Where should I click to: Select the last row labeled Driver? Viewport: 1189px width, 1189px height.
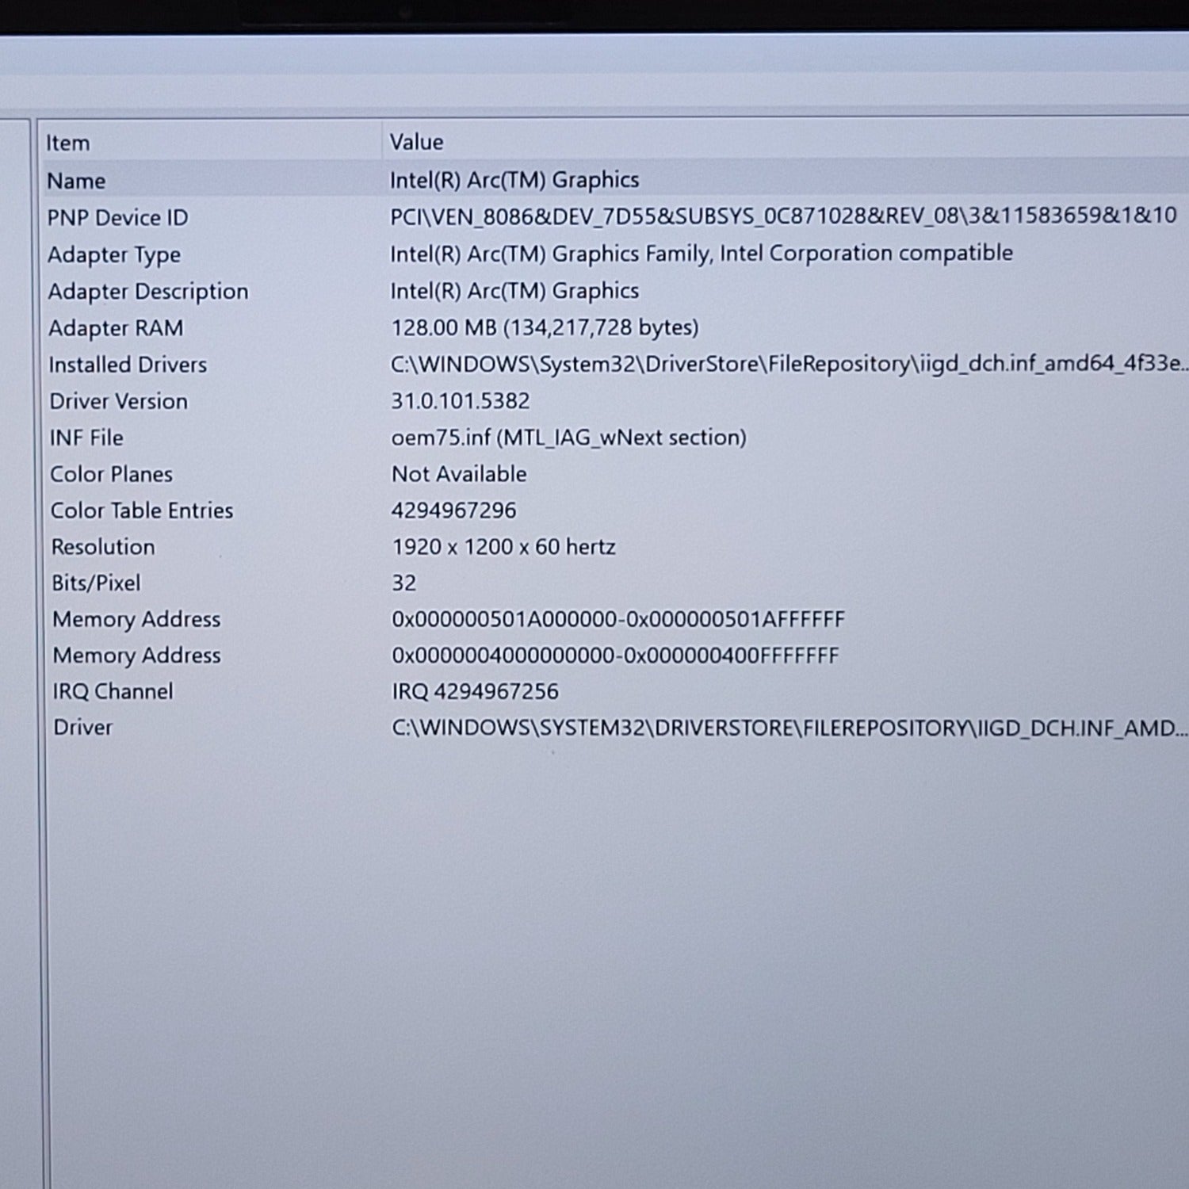click(82, 728)
